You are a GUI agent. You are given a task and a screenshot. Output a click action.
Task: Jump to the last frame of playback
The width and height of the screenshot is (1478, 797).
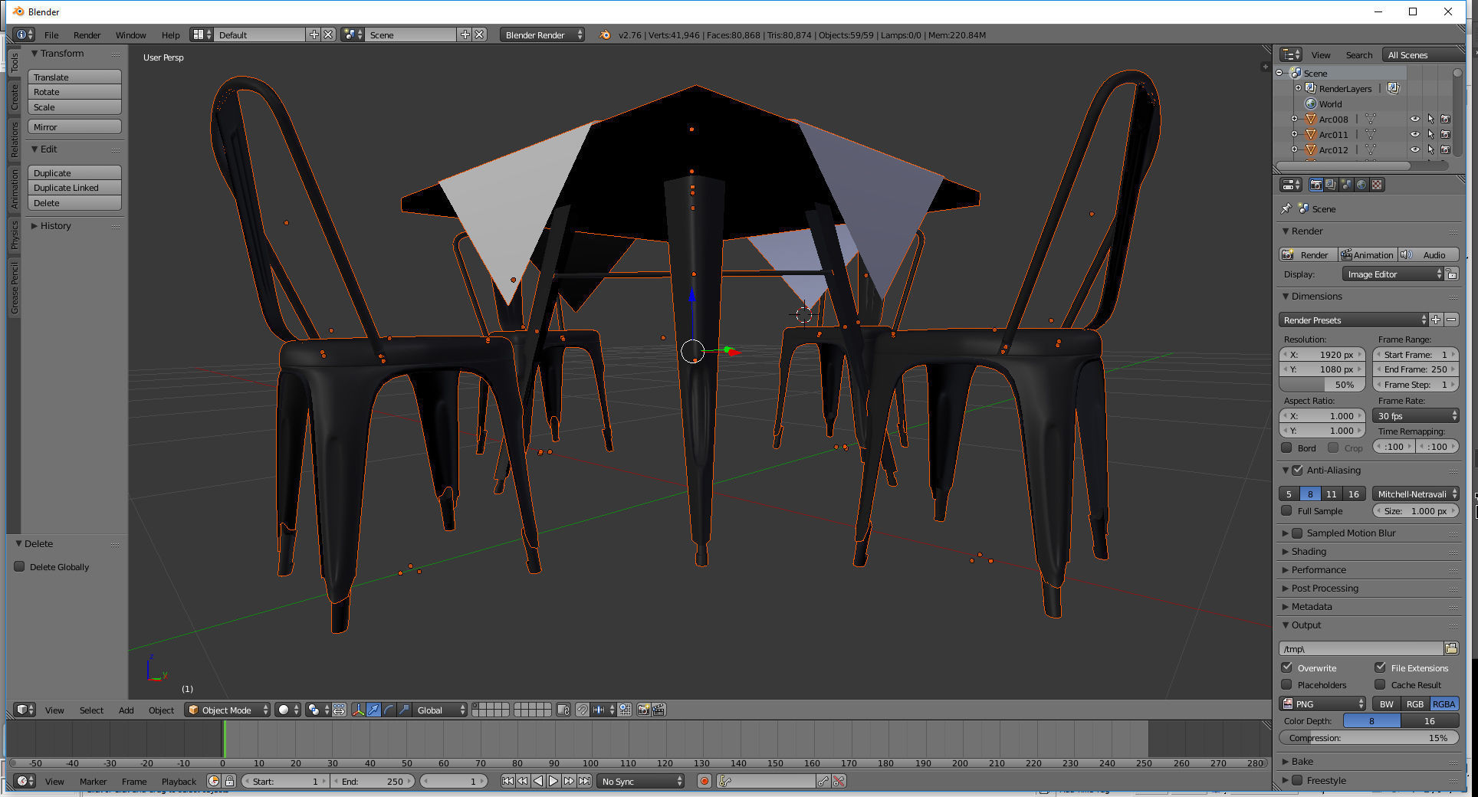584,781
